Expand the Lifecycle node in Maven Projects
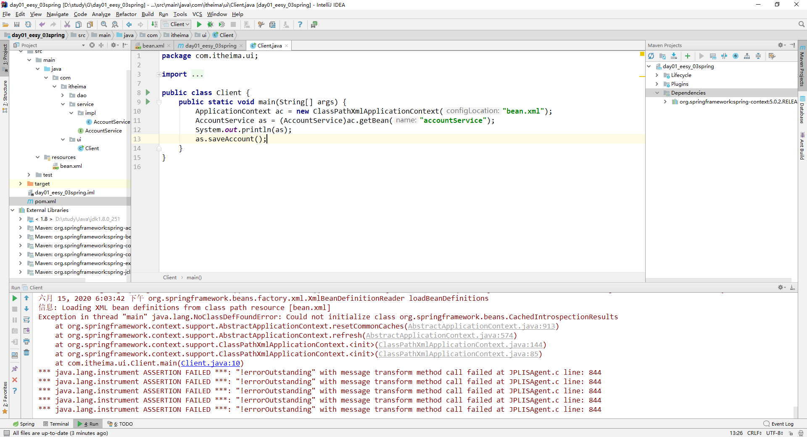The height and width of the screenshot is (437, 807). click(x=657, y=75)
